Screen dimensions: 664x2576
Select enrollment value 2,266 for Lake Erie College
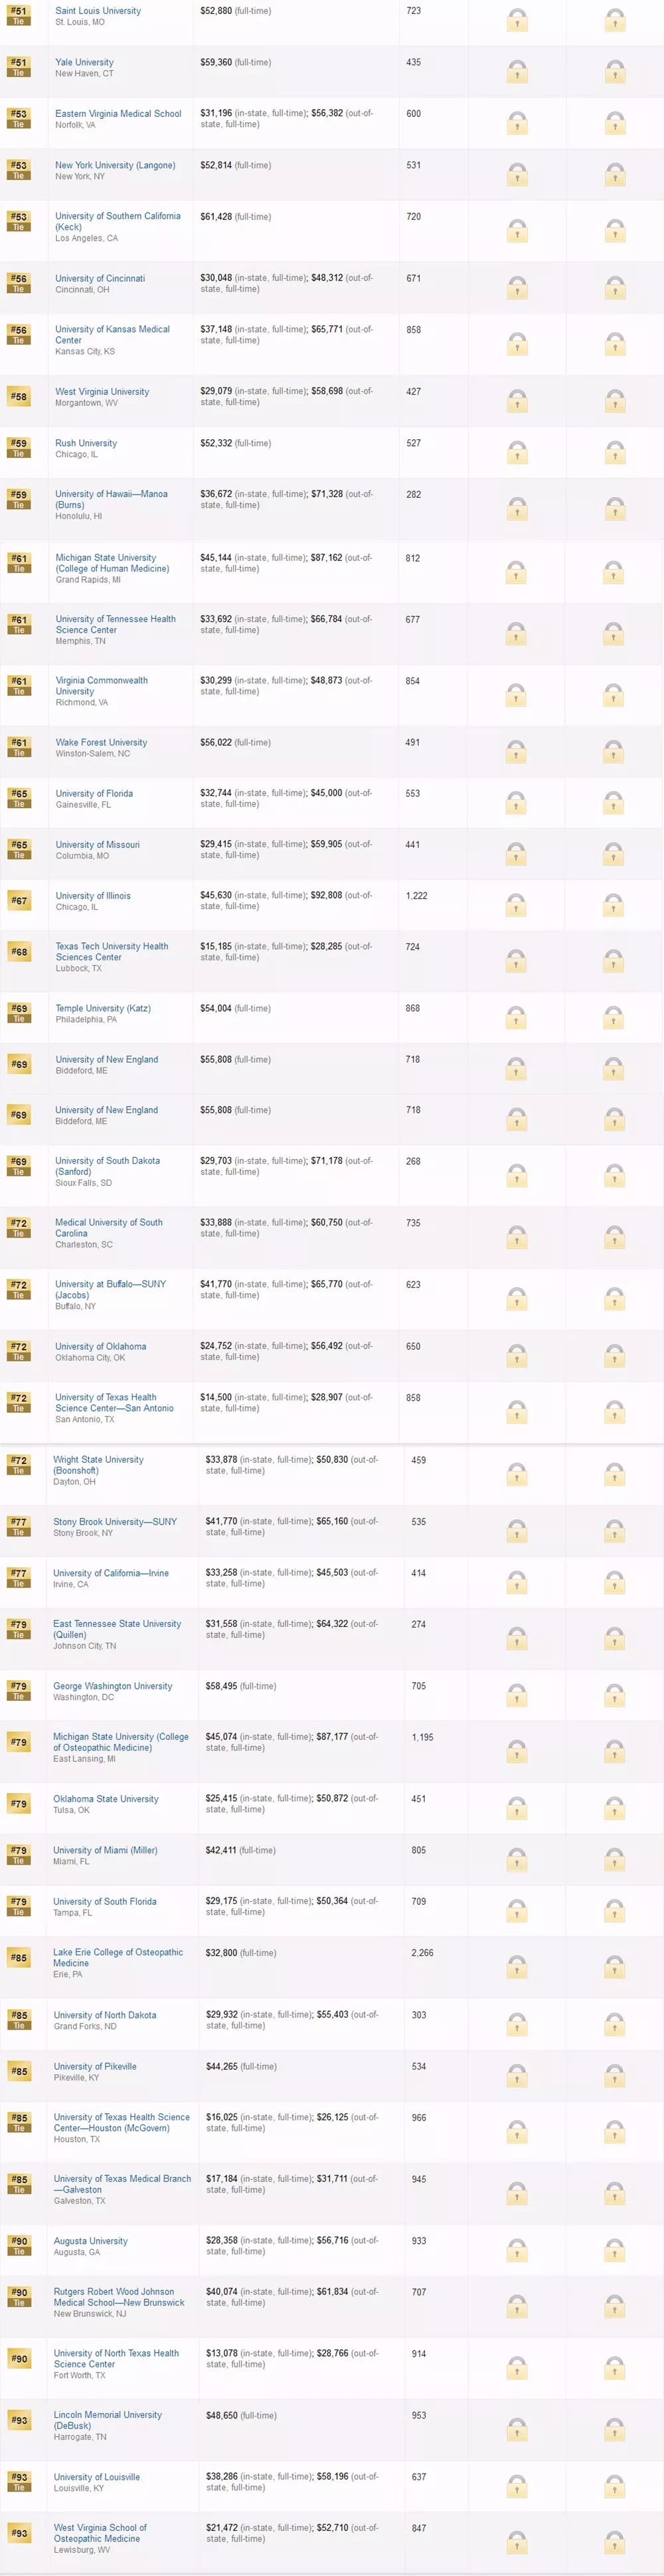[x=422, y=1953]
